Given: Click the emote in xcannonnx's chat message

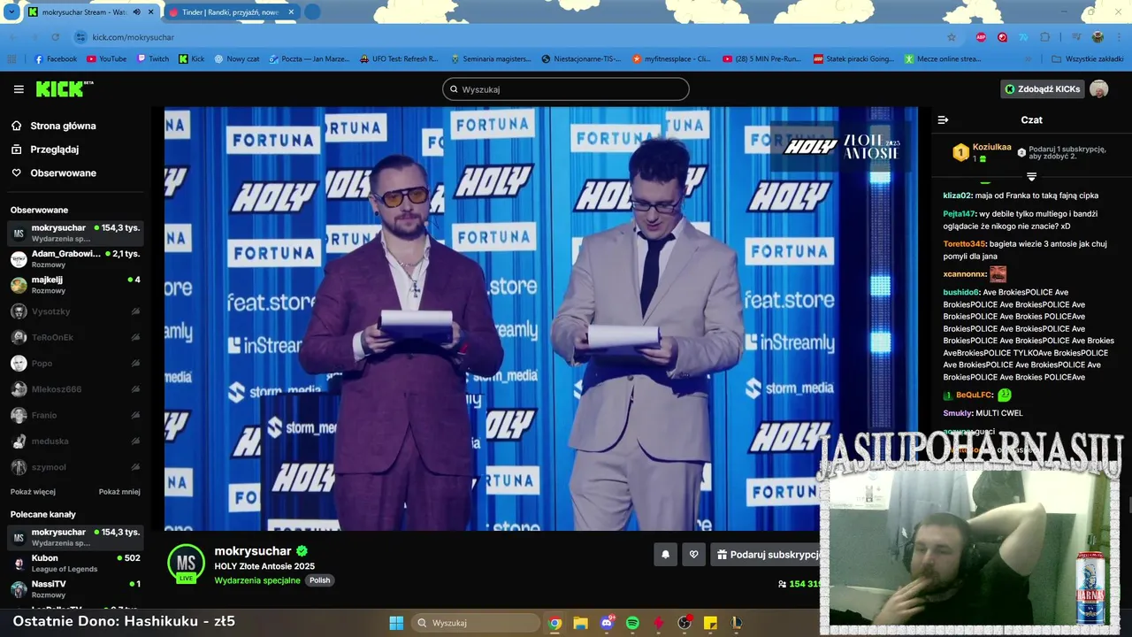Looking at the screenshot, I should pos(998,274).
